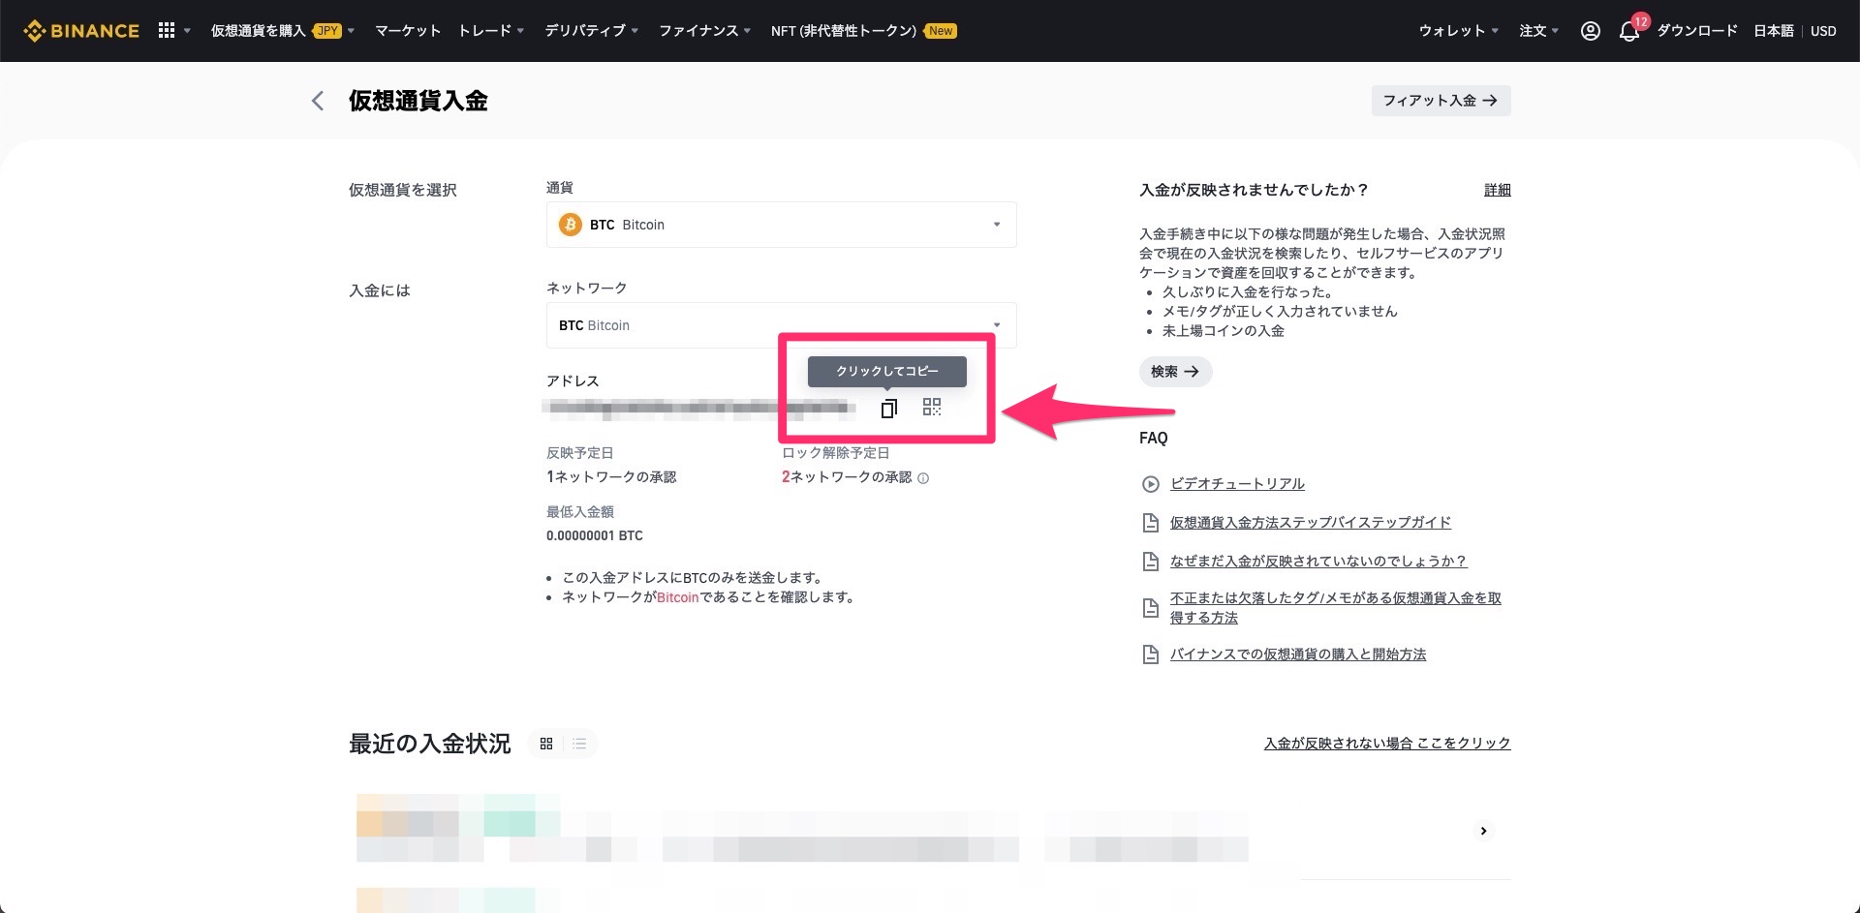This screenshot has width=1860, height=913.
Task: Switch recent deposits to grid view
Action: click(x=546, y=744)
